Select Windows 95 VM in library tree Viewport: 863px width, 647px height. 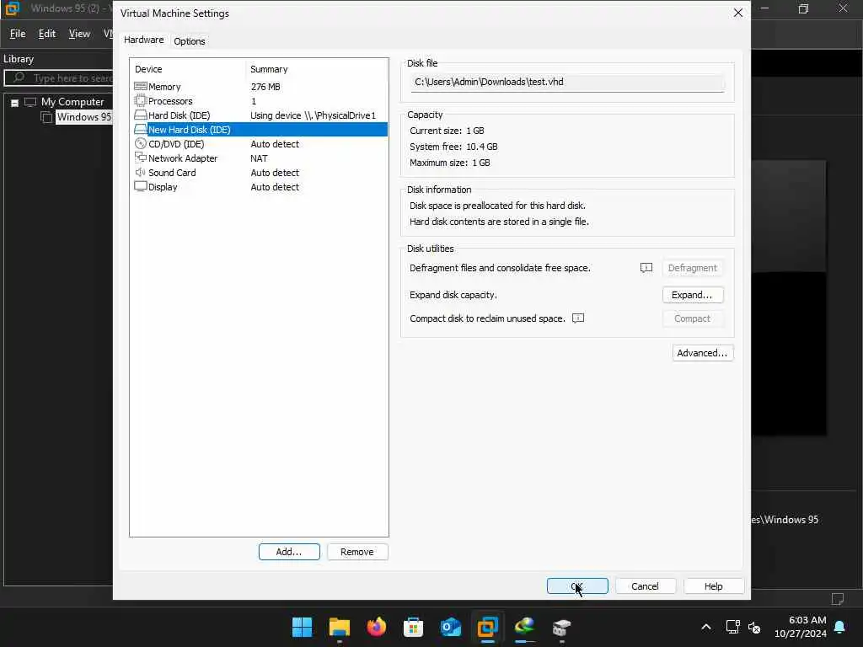83,116
